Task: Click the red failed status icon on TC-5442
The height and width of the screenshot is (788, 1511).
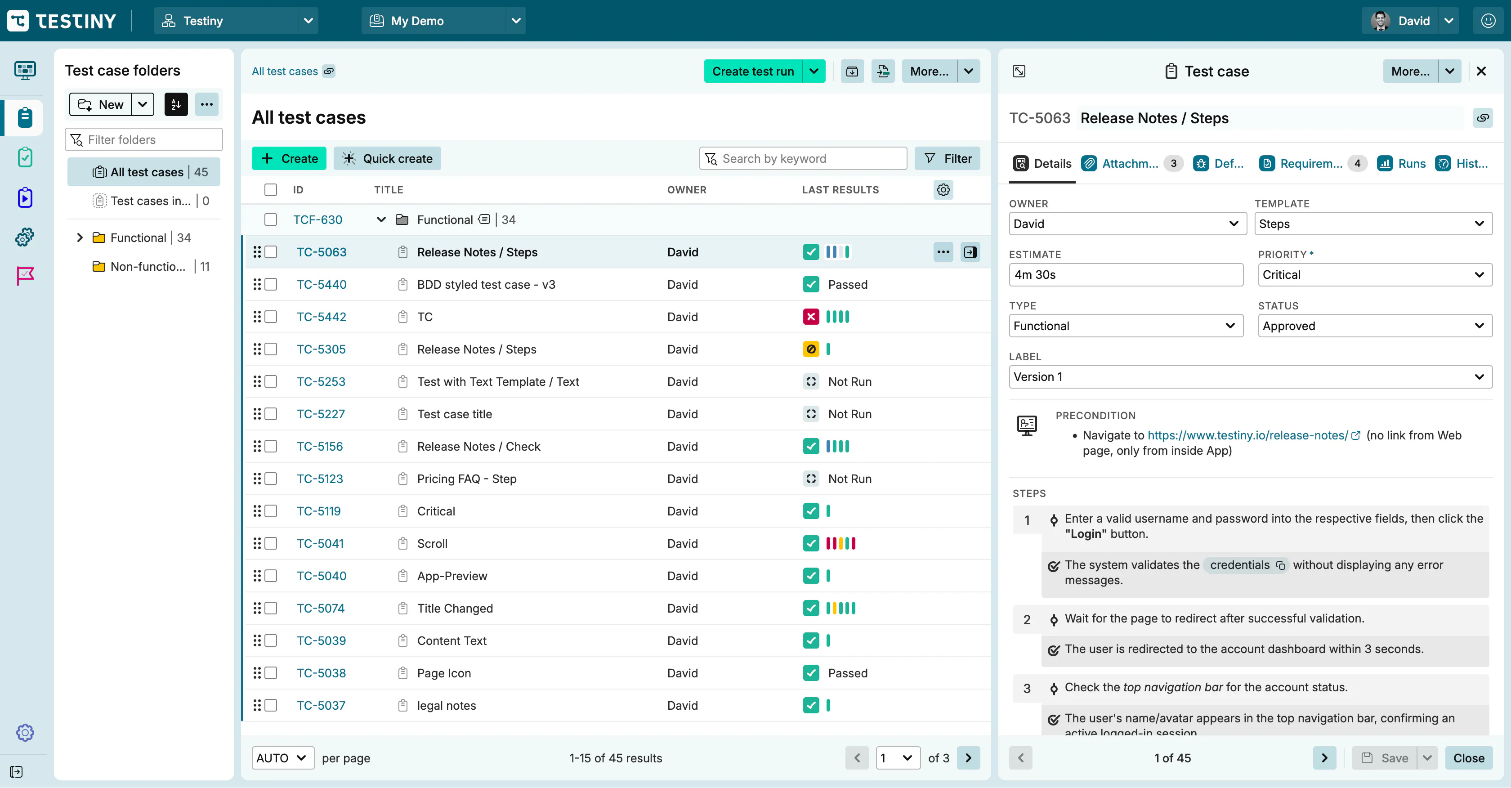Action: point(811,317)
